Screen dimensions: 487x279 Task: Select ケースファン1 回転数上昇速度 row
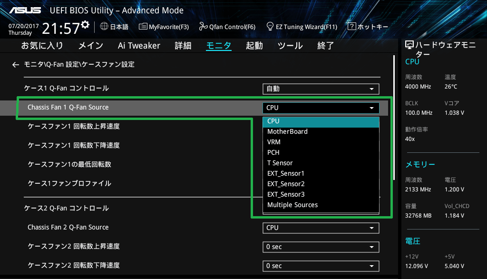tap(74, 127)
